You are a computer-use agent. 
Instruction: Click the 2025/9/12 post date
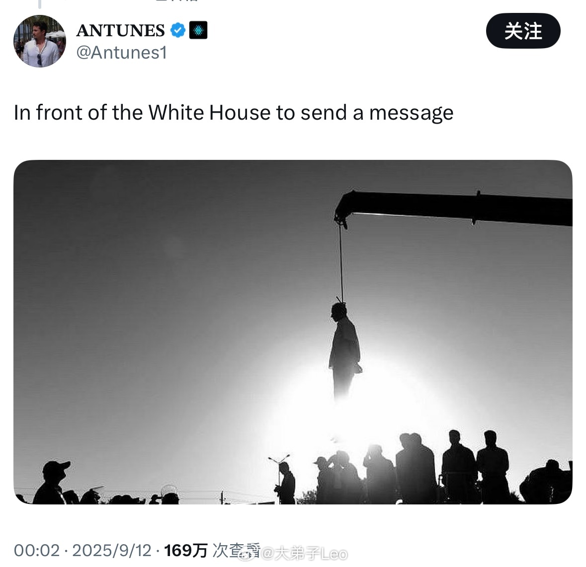point(112,550)
